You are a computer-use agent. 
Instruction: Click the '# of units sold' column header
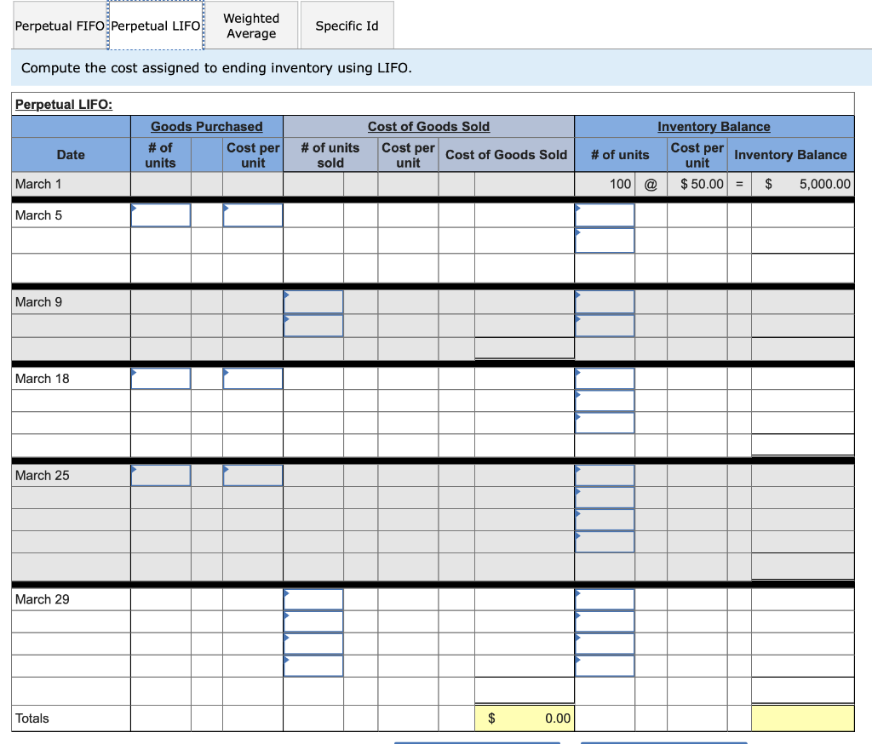coord(330,155)
